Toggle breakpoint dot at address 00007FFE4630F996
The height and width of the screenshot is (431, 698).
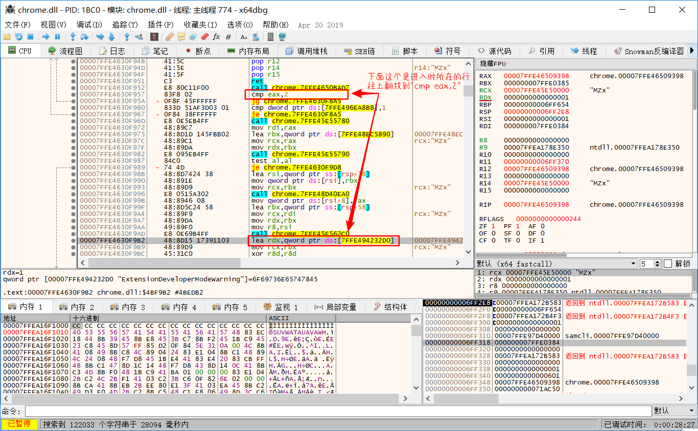coord(74,194)
